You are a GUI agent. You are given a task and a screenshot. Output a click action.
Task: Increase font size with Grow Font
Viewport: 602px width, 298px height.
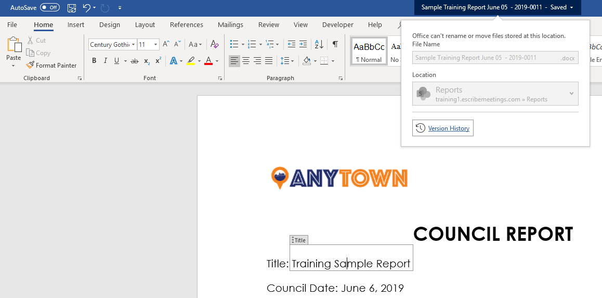pos(166,44)
